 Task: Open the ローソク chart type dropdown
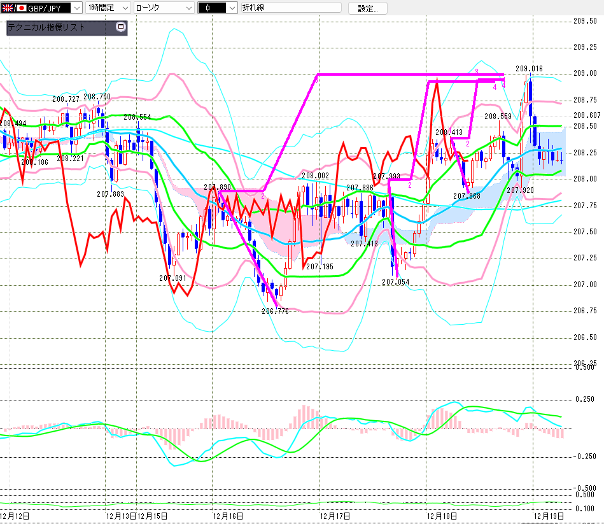[188, 8]
